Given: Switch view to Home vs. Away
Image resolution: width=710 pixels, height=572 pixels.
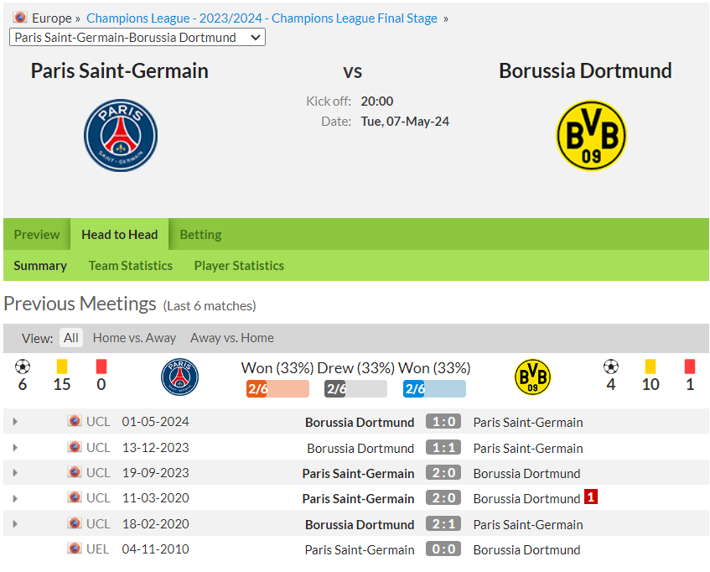Looking at the screenshot, I should (x=134, y=338).
